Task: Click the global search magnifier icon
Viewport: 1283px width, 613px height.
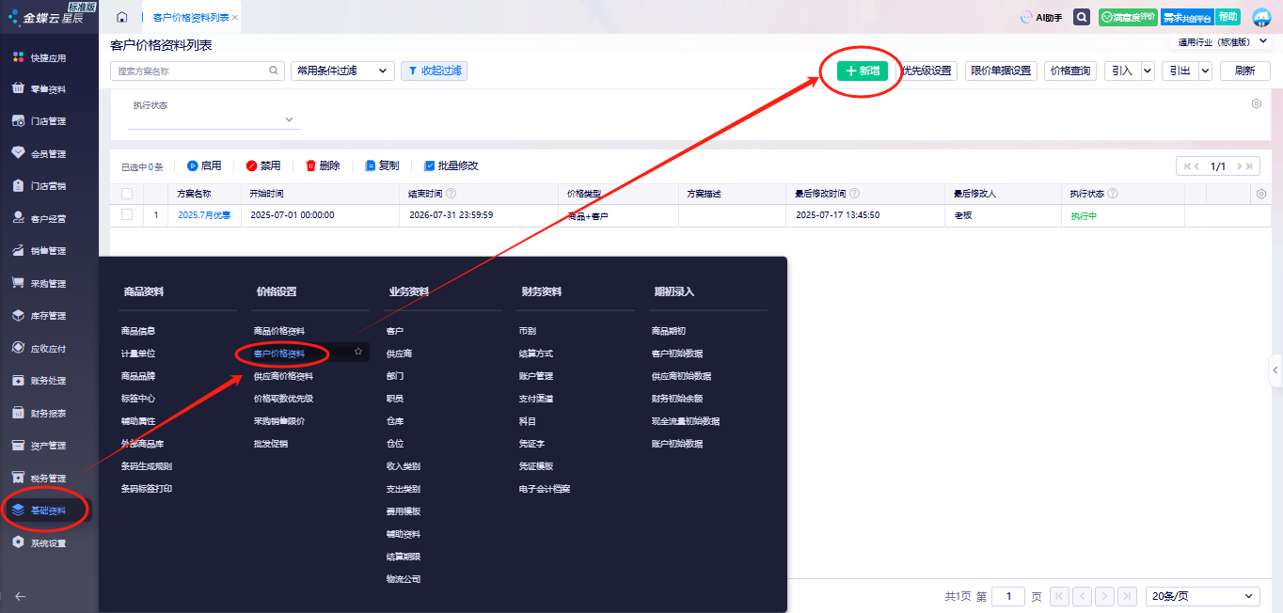Action: point(1082,18)
